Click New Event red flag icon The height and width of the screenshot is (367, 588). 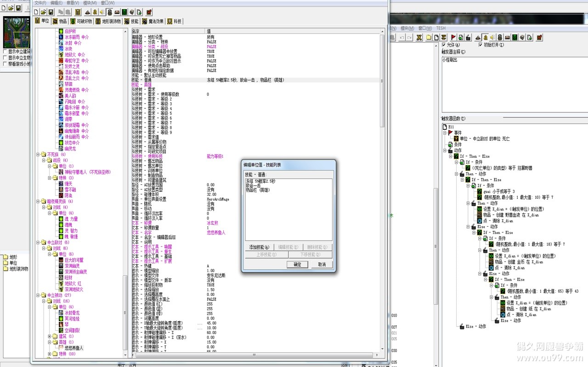tap(453, 37)
